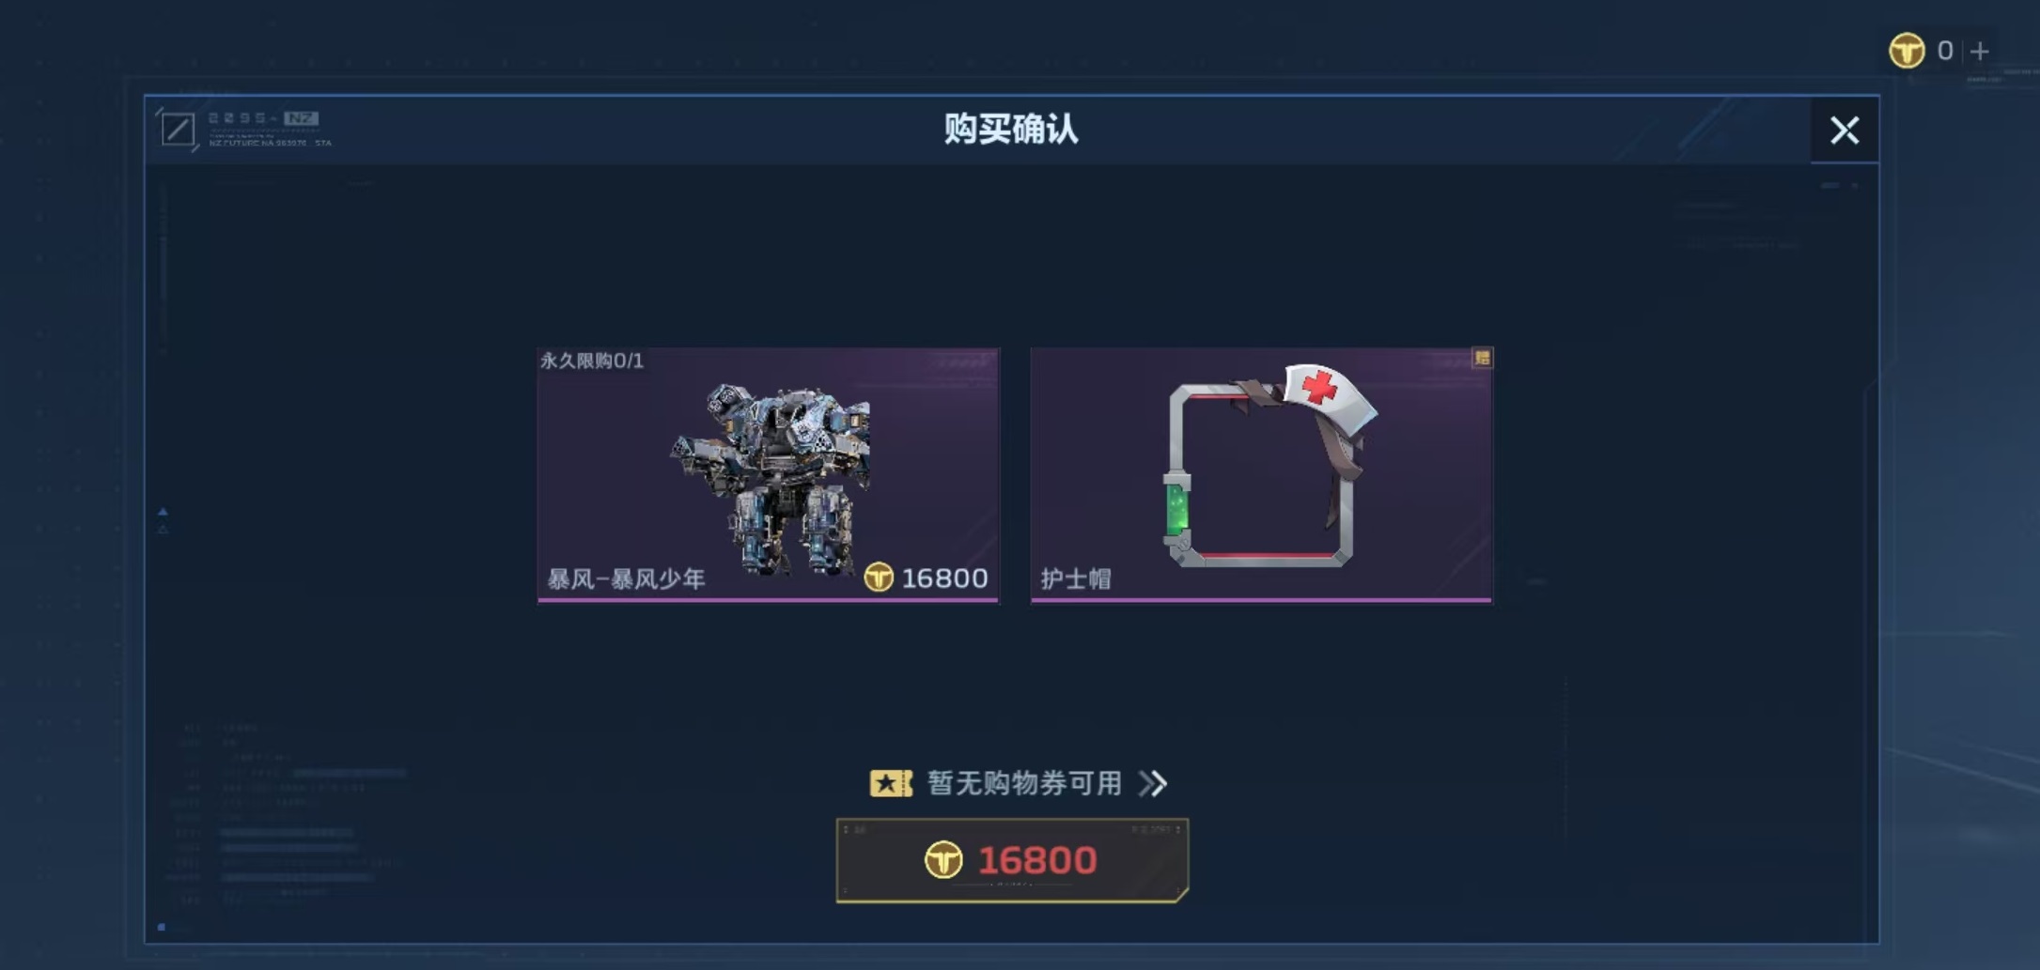This screenshot has width=2040, height=970.
Task: Click the 护士帽 item name label
Action: pyautogui.click(x=1076, y=579)
